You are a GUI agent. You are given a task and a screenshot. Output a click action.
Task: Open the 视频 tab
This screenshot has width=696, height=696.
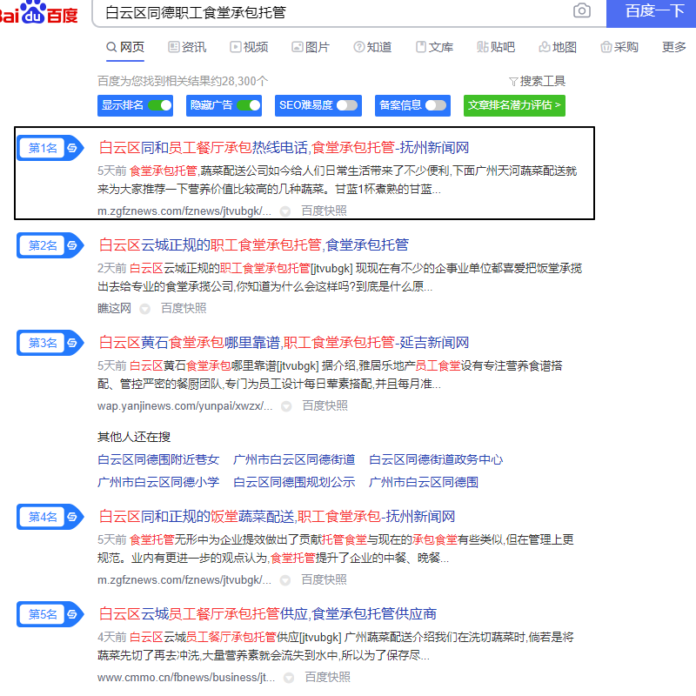click(249, 47)
